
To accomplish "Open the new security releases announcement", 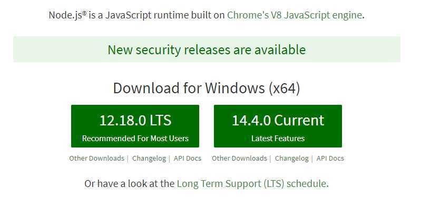I will click(207, 50).
